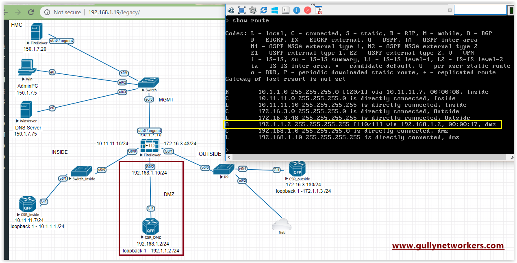Click the Net cloud node

coord(281,224)
